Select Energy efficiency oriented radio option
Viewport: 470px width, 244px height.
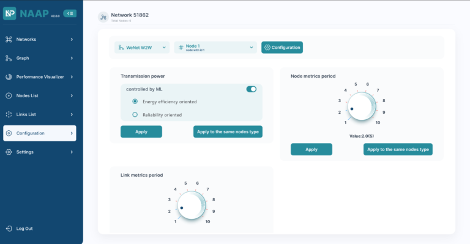[x=135, y=102]
